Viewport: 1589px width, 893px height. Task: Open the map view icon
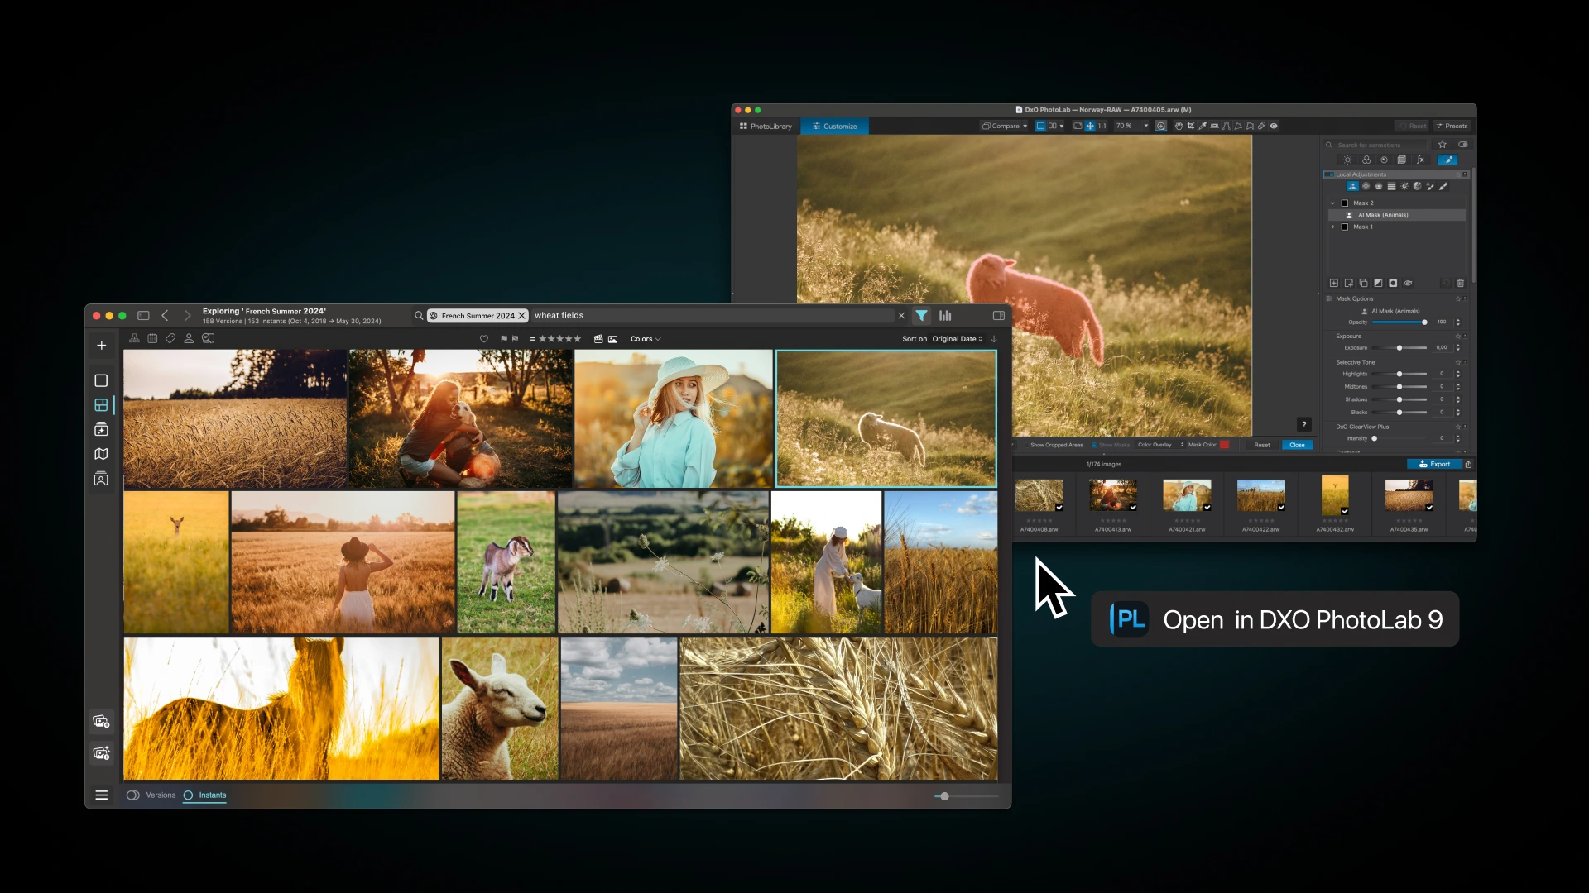click(101, 454)
